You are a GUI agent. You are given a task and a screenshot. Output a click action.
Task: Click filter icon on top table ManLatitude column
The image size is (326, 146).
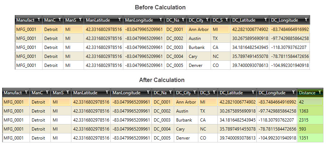120,20
